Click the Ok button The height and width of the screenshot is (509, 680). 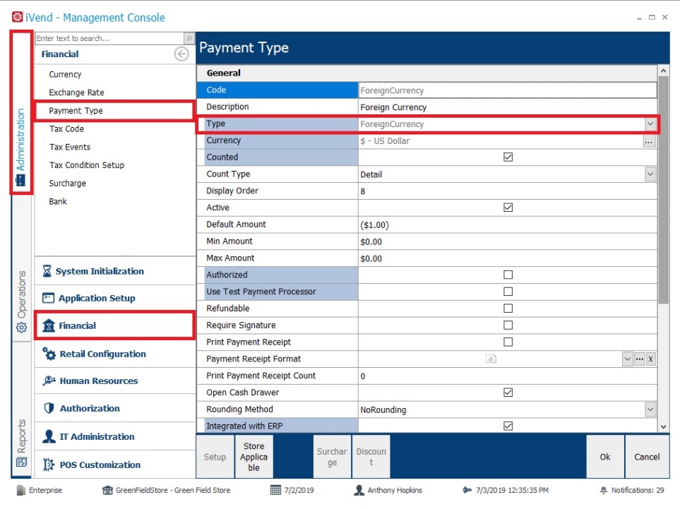point(605,457)
